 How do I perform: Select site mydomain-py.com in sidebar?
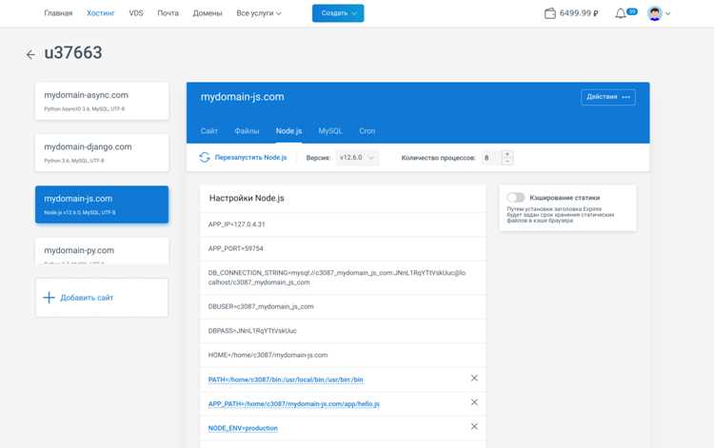102,251
